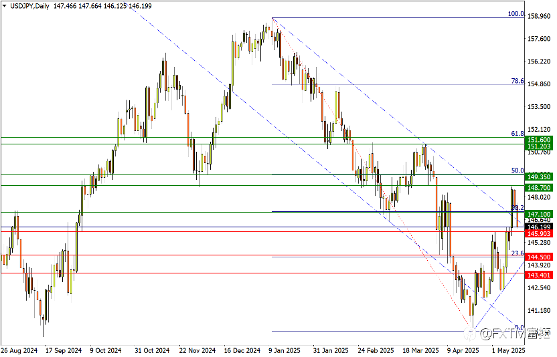Click the 26 Aug 2024 date label

pos(19,350)
